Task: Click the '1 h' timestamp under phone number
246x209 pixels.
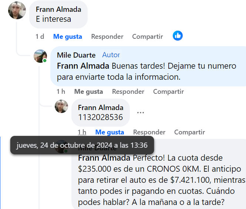Action: tap(82, 132)
